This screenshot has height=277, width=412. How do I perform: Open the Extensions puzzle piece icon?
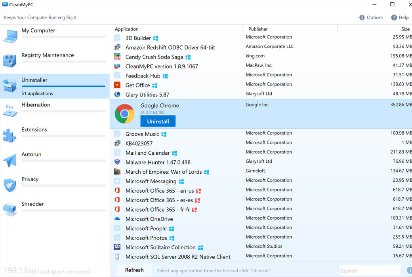tap(10, 135)
